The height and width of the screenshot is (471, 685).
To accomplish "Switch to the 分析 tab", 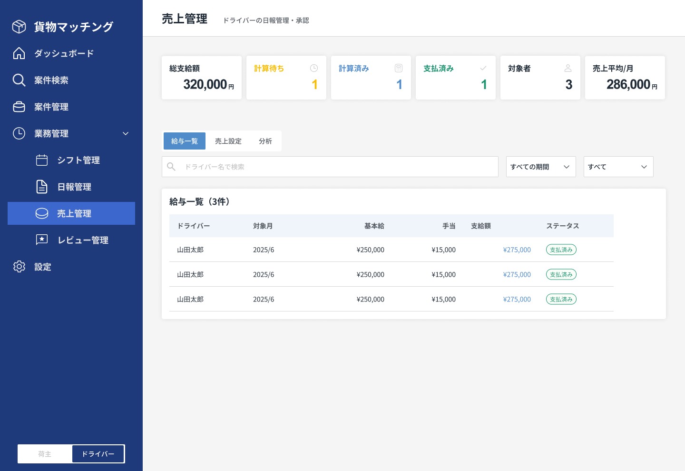I will coord(265,141).
